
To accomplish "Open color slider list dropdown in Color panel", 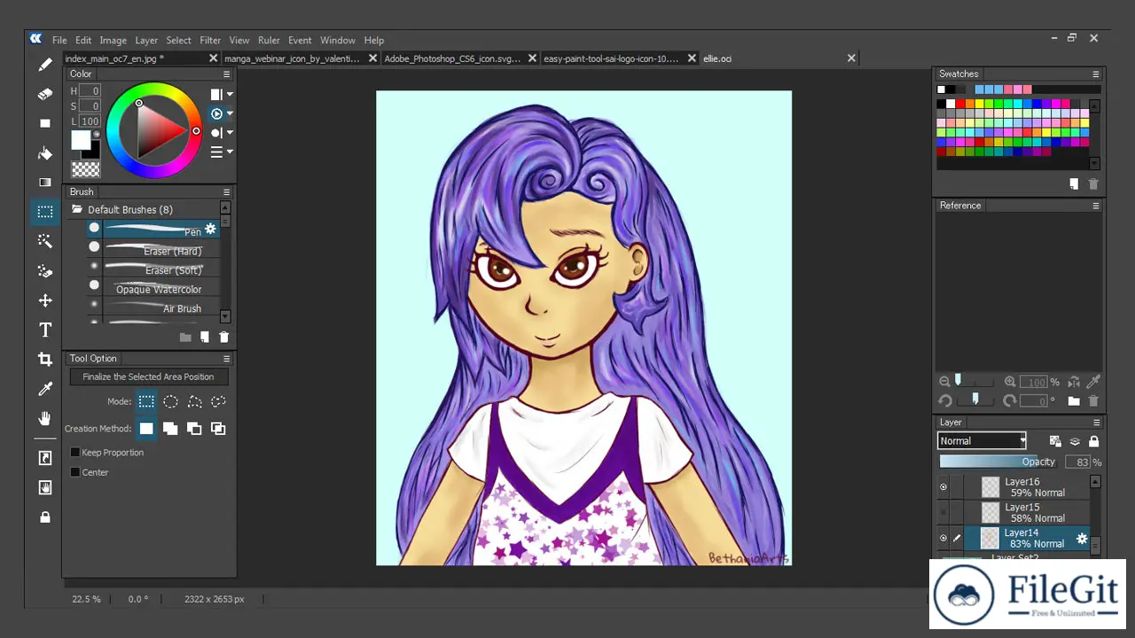I will coord(230,152).
